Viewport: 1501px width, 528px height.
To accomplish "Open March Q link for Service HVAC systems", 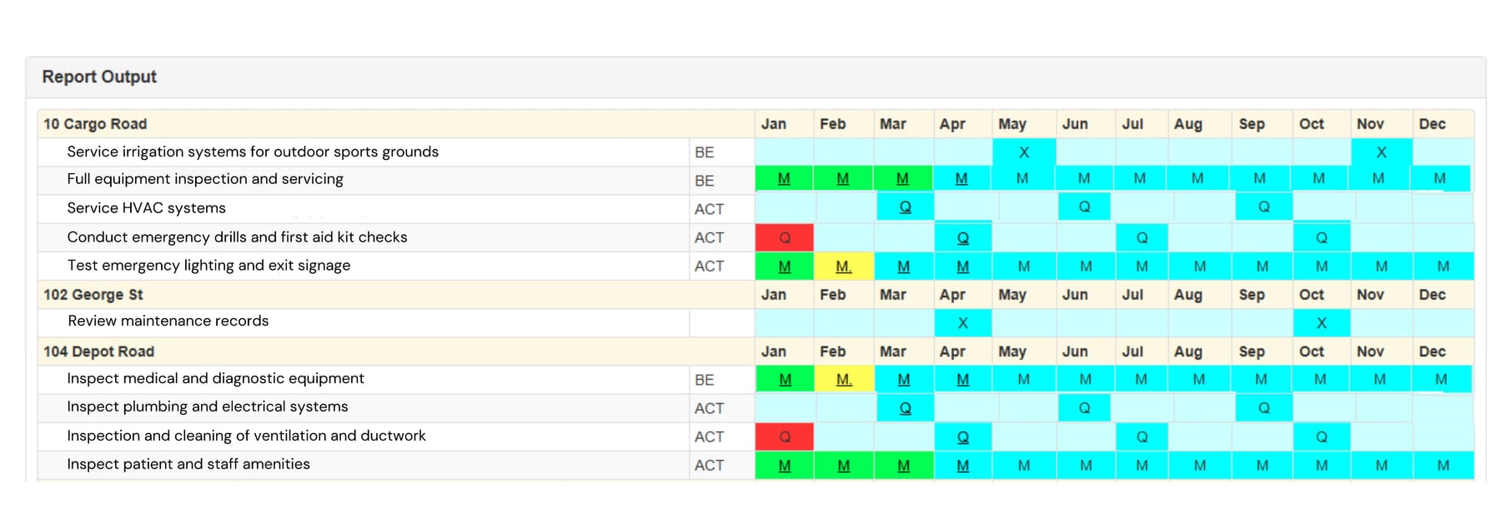I will 905,207.
